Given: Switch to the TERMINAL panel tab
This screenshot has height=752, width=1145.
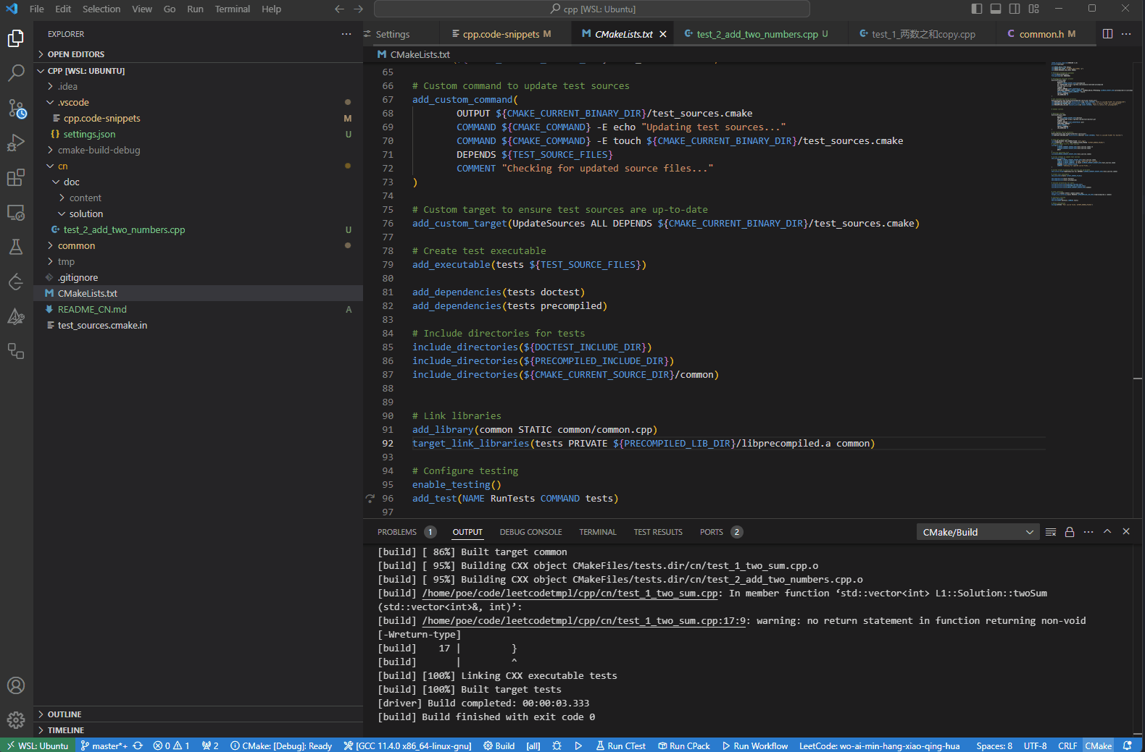Looking at the screenshot, I should pyautogui.click(x=598, y=532).
